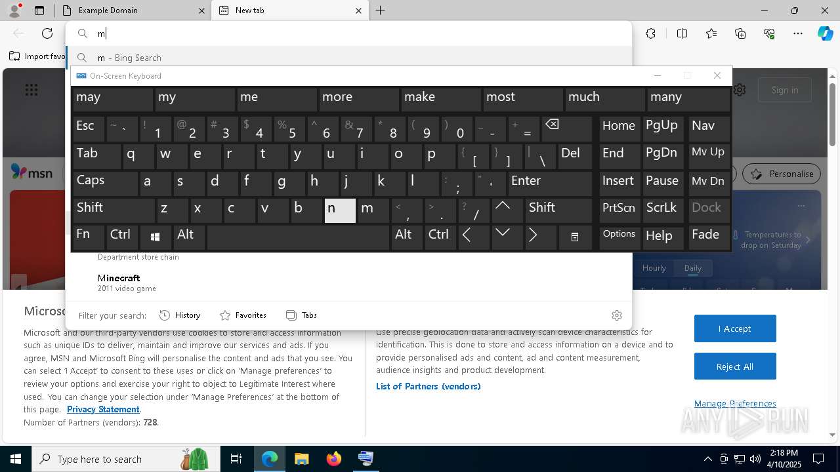840x472 pixels.
Task: Open the Edge profile icon
Action: 14,10
